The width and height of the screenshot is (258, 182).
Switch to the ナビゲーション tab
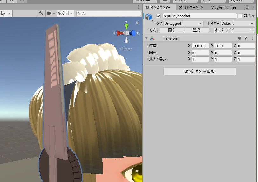(x=191, y=8)
